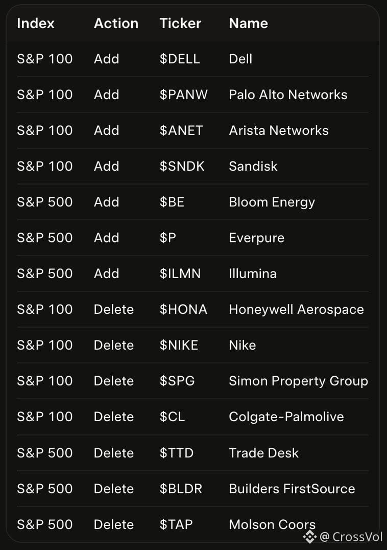Open the $BE Bloom Energy ticker

[x=172, y=202]
